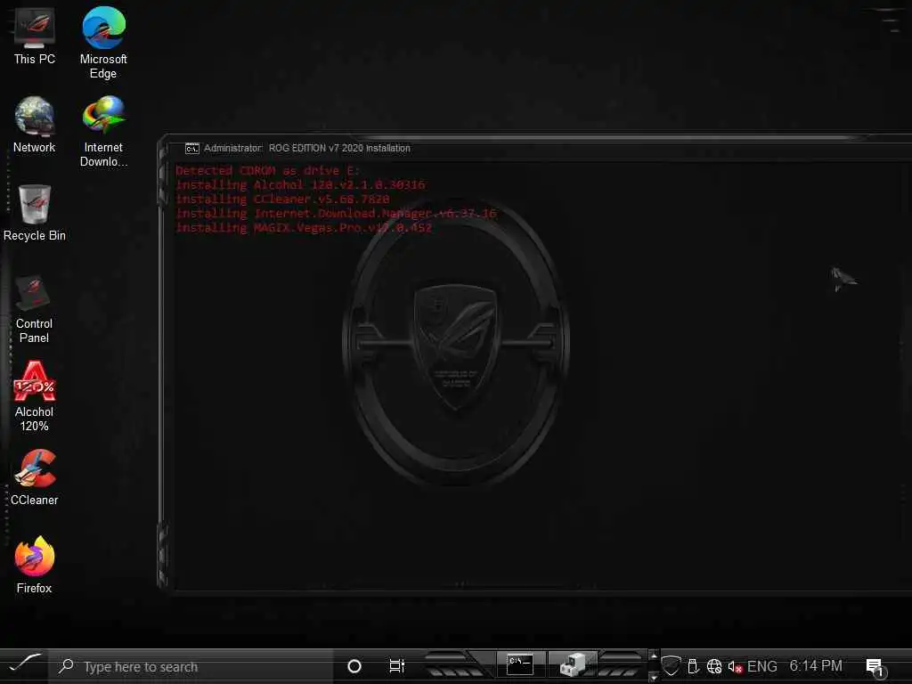Open the network globe tray icon
Viewport: 912px width, 684px height.
pyautogui.click(x=714, y=666)
